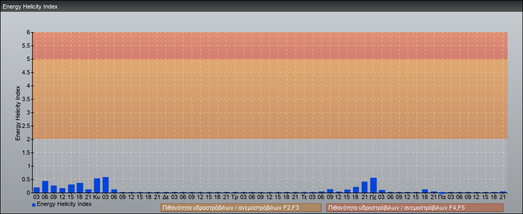Select the F4,F5 waterspout probability label
Image resolution: width=523 pixels, height=214 pixels.
point(414,208)
